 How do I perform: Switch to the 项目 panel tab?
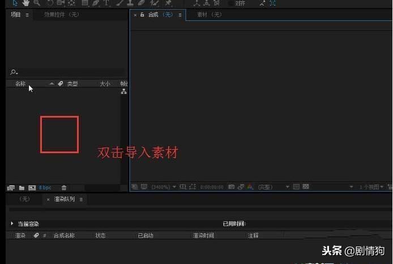(x=15, y=15)
